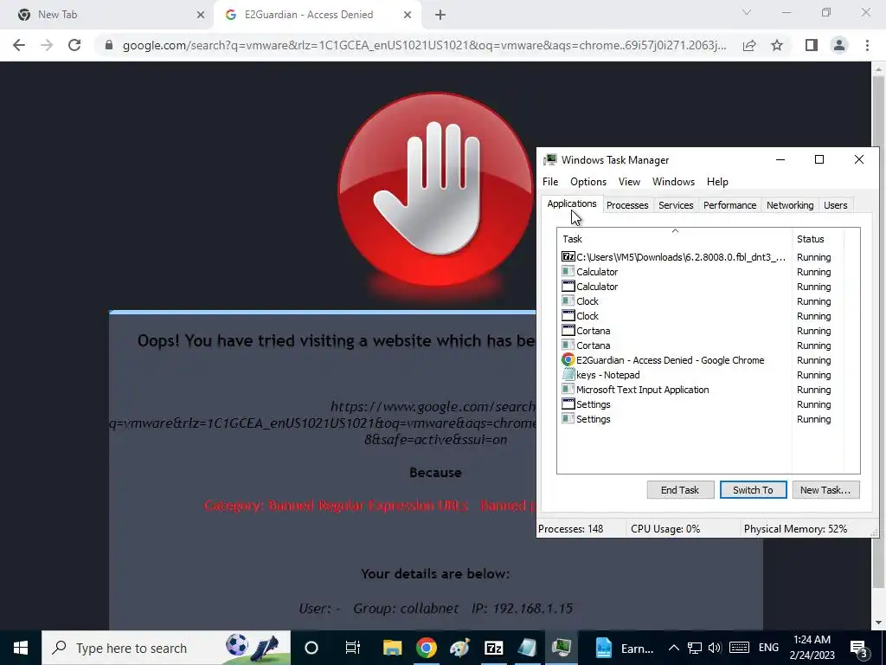The width and height of the screenshot is (886, 665).
Task: Open Chrome side panel icon
Action: coord(812,45)
